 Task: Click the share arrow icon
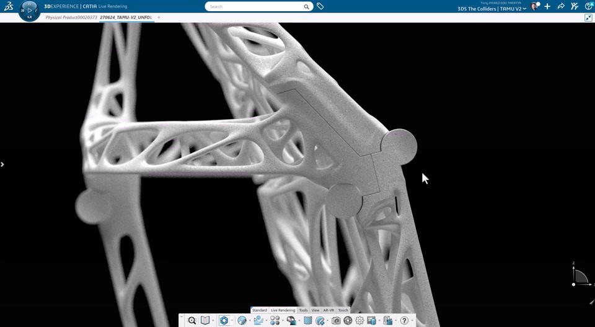(x=561, y=6)
